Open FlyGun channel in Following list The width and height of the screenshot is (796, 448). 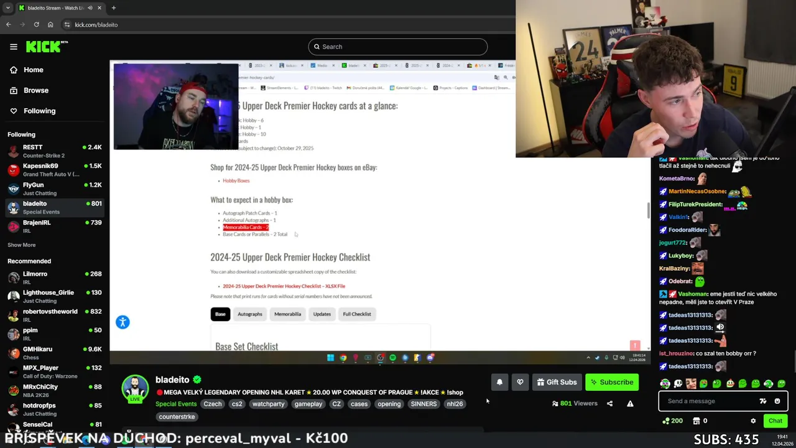[x=55, y=189]
